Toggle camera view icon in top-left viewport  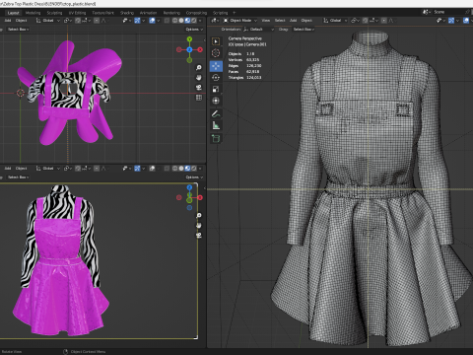(x=199, y=88)
